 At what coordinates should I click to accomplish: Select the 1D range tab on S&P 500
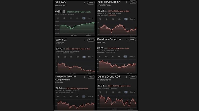57,18
